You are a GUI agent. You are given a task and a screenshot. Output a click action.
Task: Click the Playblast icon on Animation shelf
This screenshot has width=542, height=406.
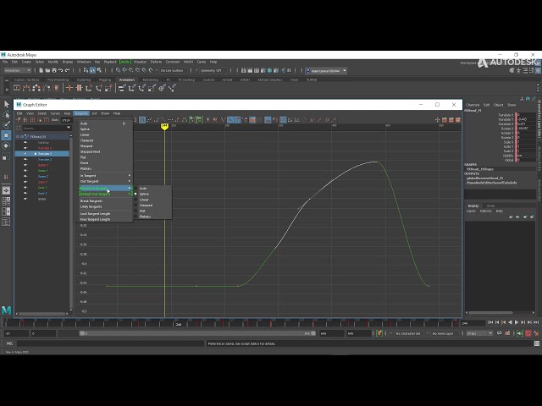click(x=17, y=88)
